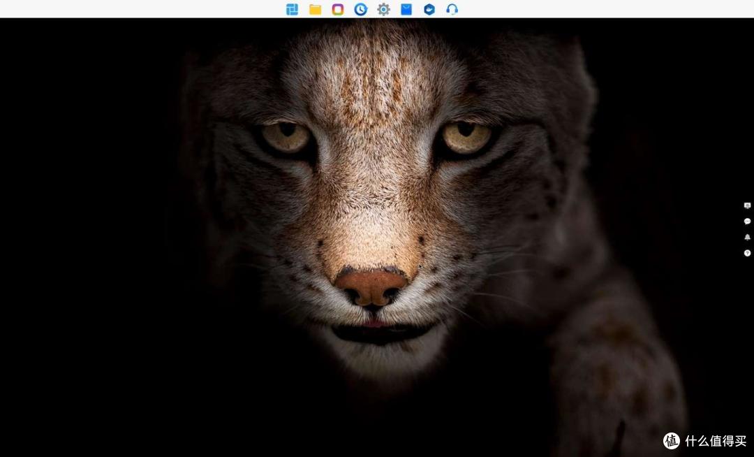
Task: Launch the rainbow-bordered square photo app
Action: [338, 9]
